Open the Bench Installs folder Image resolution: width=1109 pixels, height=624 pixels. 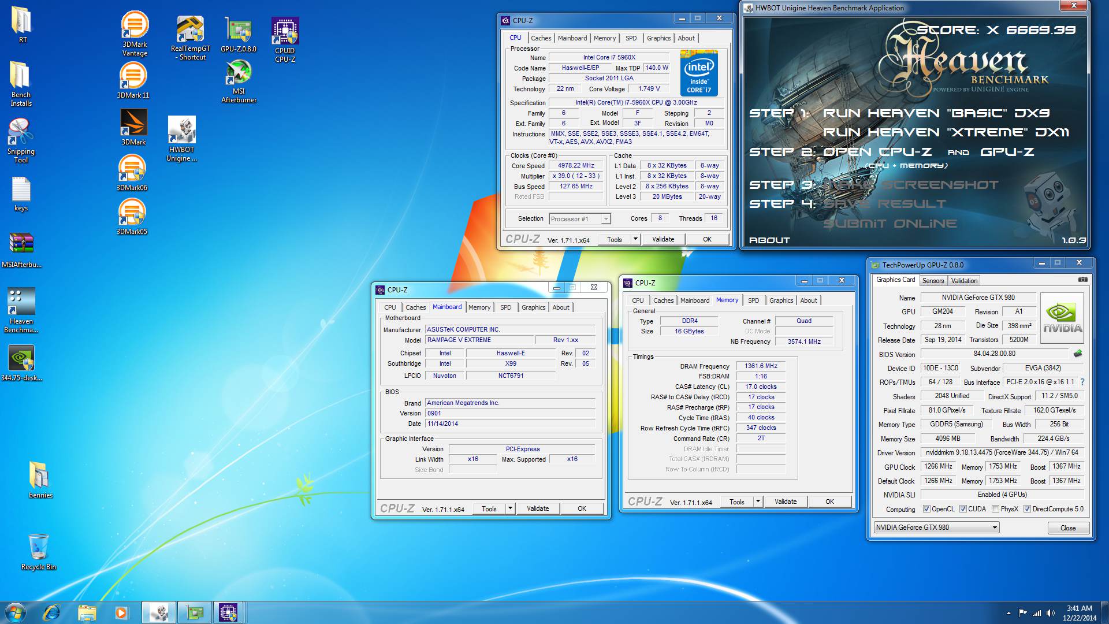(x=21, y=84)
